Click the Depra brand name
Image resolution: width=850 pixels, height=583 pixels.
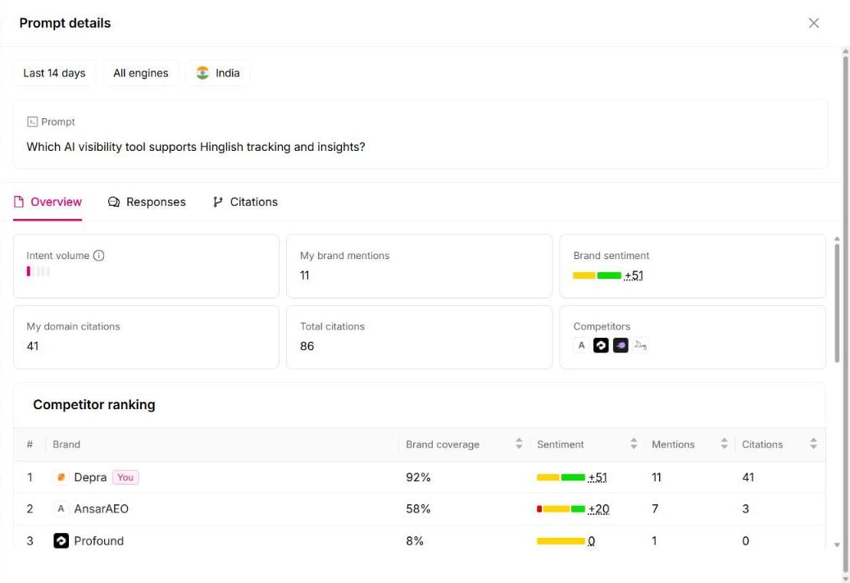click(x=90, y=477)
